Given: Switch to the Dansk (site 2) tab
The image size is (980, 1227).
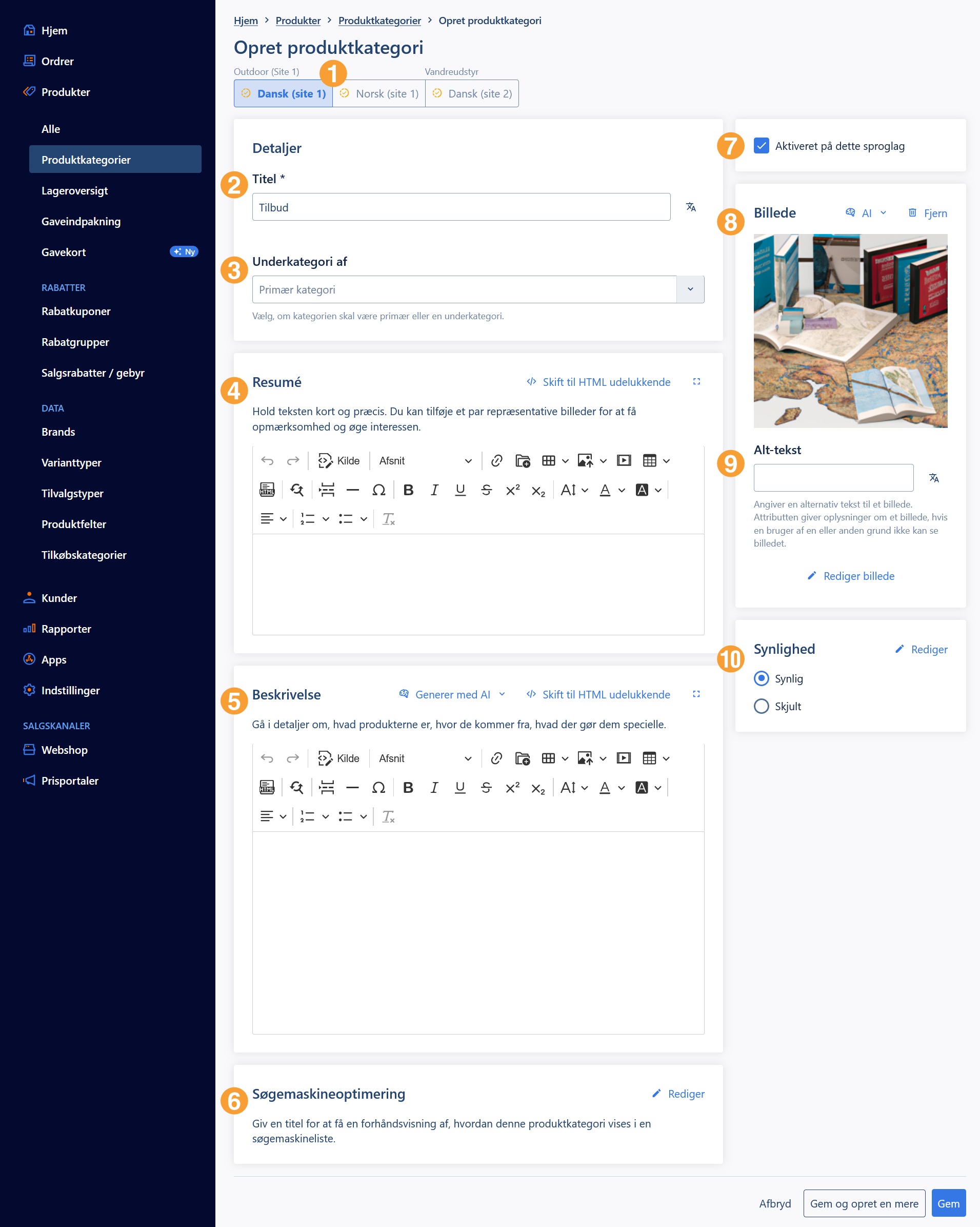Looking at the screenshot, I should (x=472, y=93).
